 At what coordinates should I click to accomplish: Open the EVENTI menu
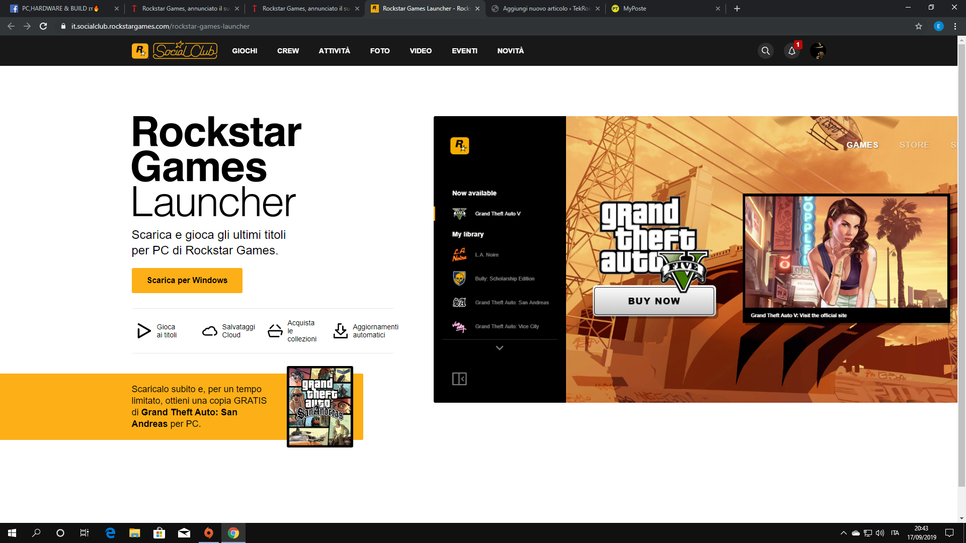[x=464, y=51]
